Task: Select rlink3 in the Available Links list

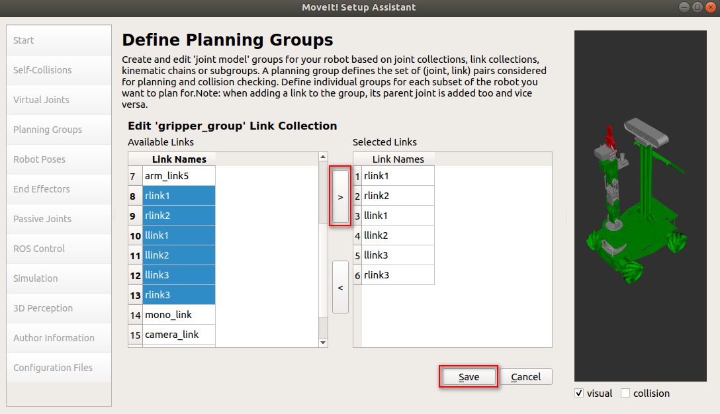Action: [x=179, y=295]
